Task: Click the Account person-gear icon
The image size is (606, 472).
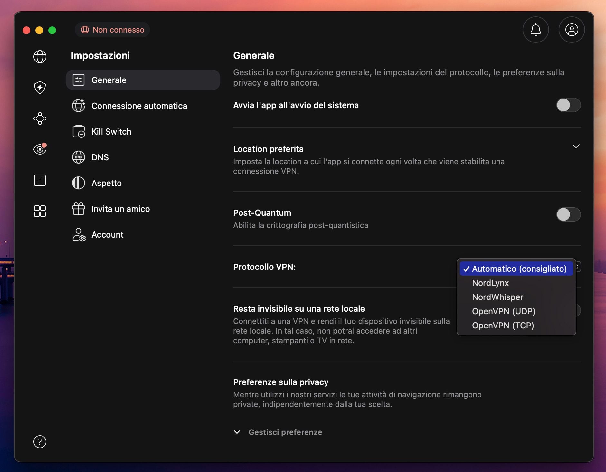Action: (x=79, y=235)
